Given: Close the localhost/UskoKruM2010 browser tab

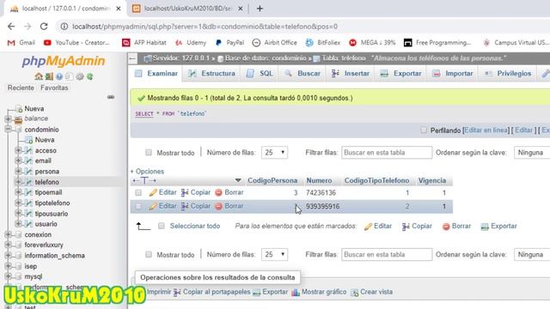Looking at the screenshot, I should click(x=241, y=9).
